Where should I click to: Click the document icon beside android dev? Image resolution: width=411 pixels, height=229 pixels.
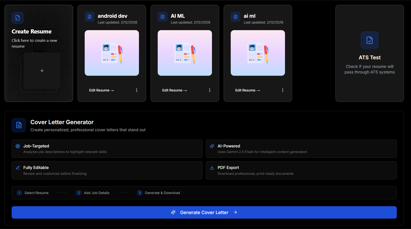click(x=90, y=17)
